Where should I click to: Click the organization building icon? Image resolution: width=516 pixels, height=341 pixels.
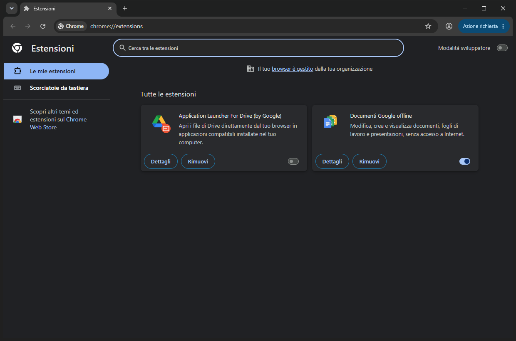(x=251, y=69)
